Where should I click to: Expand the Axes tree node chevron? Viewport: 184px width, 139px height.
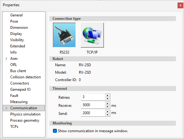[6, 59]
